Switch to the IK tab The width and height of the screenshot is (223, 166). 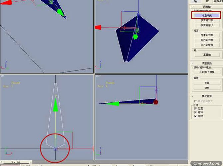[x=207, y=1]
